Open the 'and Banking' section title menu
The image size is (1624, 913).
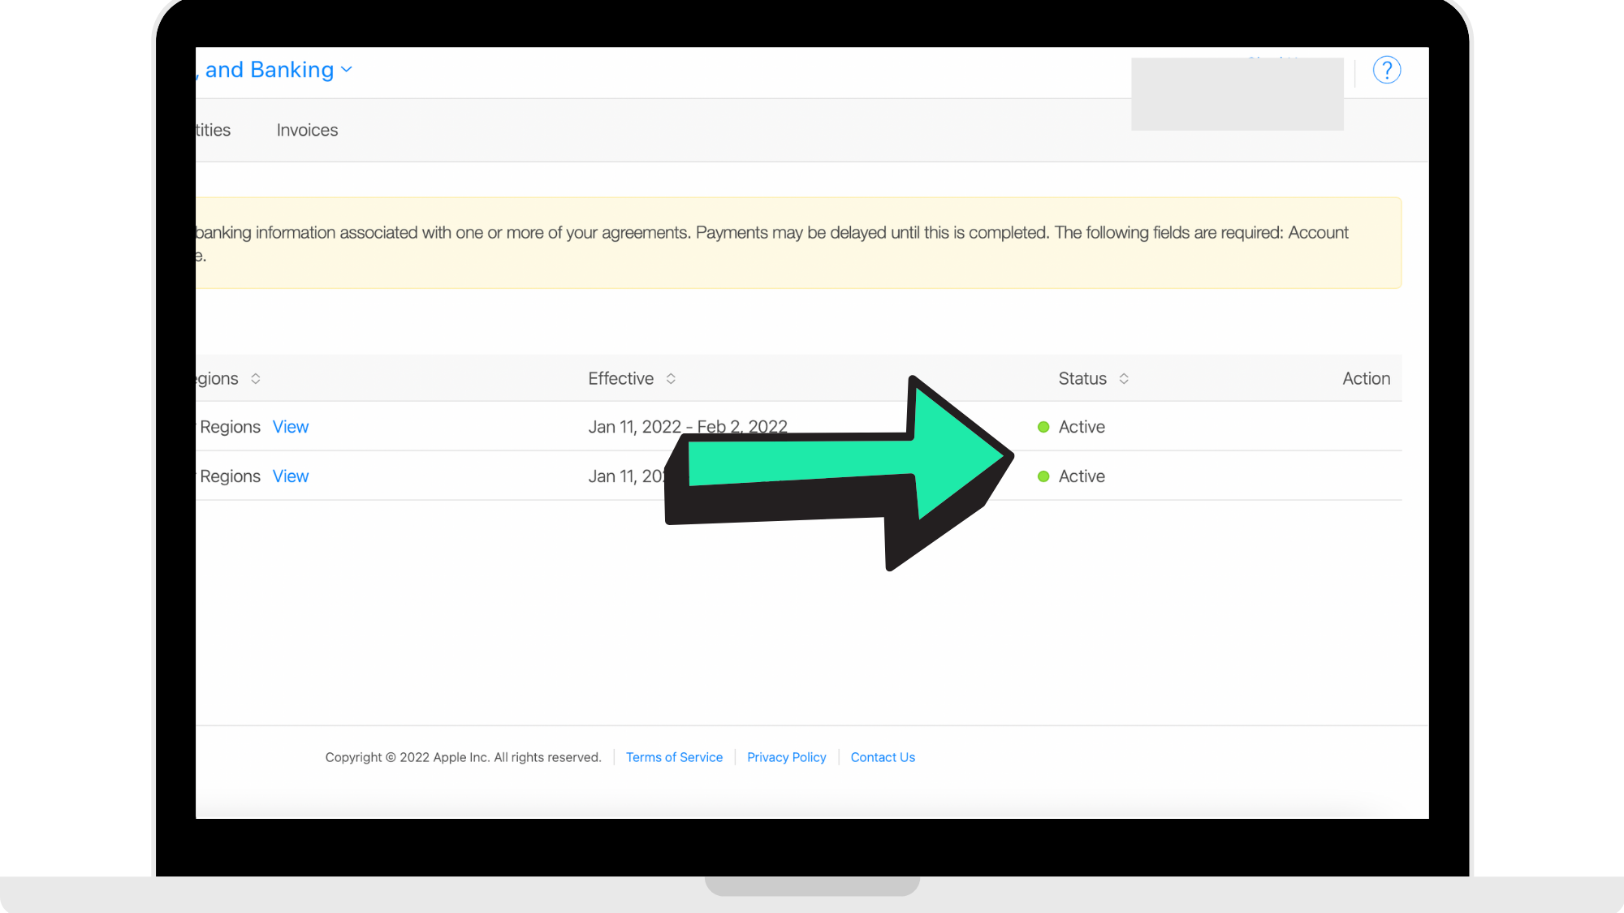tap(268, 71)
